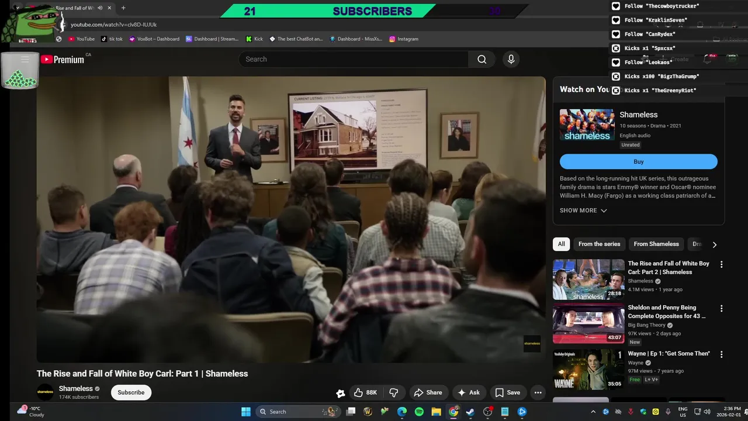This screenshot has width=748, height=421.
Task: Click video title The Rise and Fall Part 1
Action: 142,374
